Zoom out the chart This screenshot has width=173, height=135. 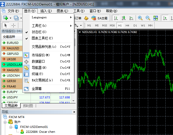(x=148, y=18)
